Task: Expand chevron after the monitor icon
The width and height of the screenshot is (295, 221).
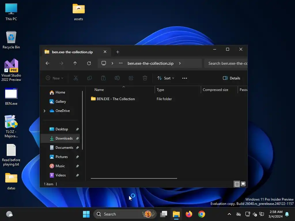Action: click(x=112, y=63)
